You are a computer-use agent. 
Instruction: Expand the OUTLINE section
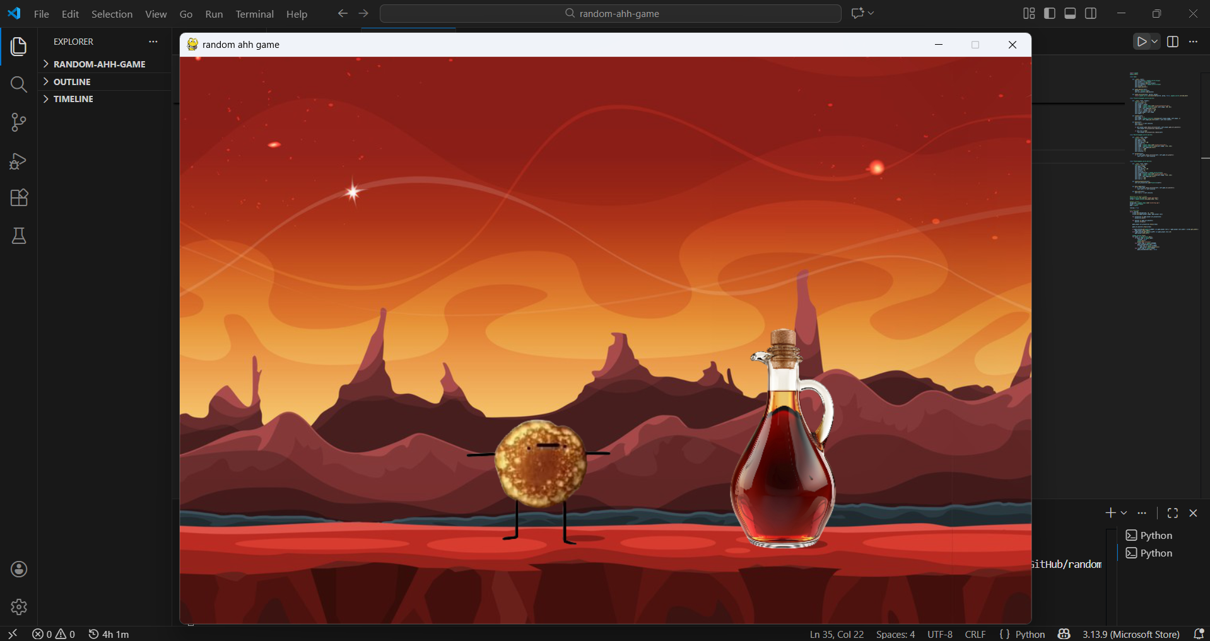tap(72, 82)
